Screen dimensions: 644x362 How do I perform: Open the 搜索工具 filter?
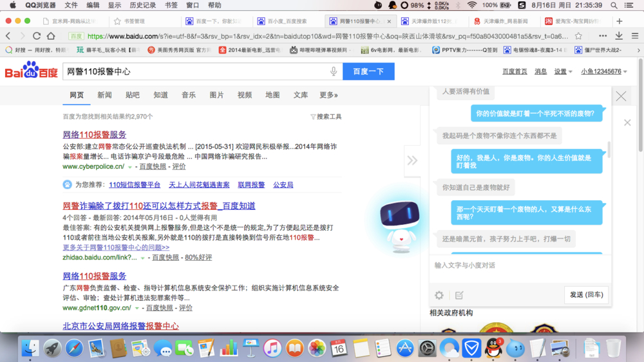[x=326, y=117]
